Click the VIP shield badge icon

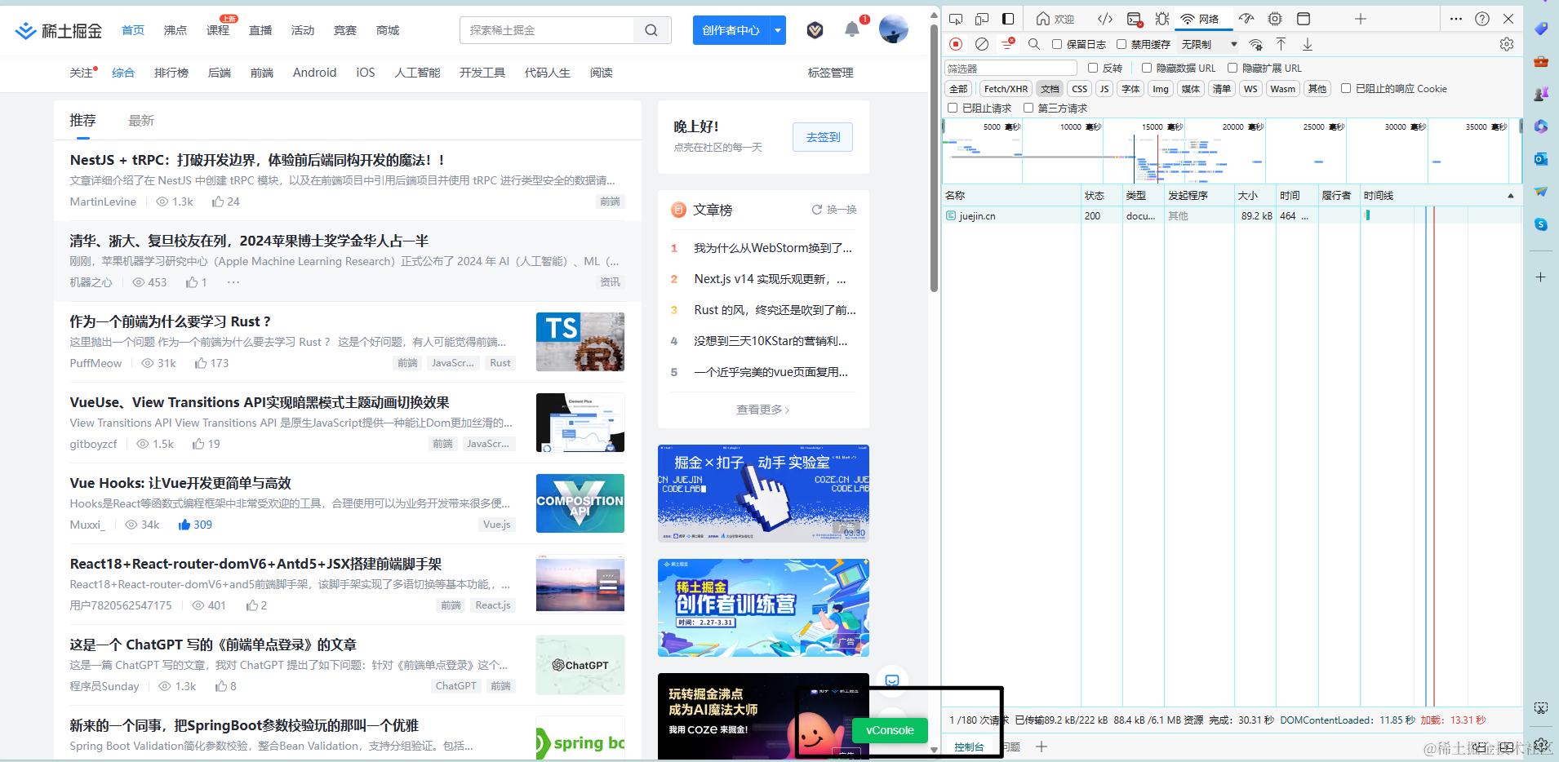click(x=815, y=30)
